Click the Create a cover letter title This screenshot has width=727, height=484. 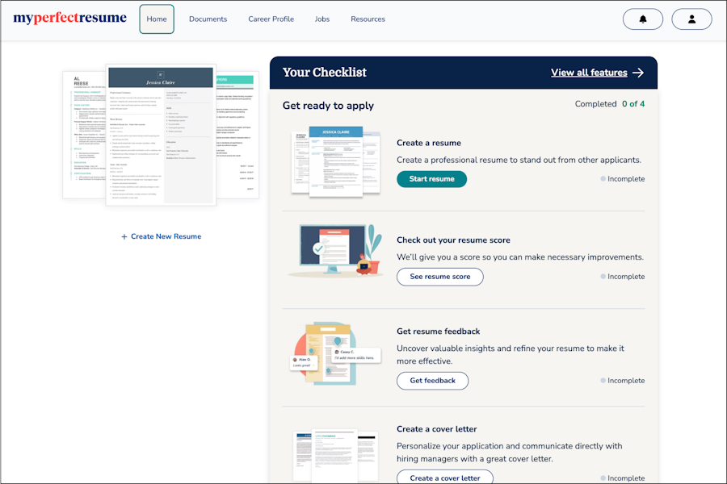pos(437,429)
